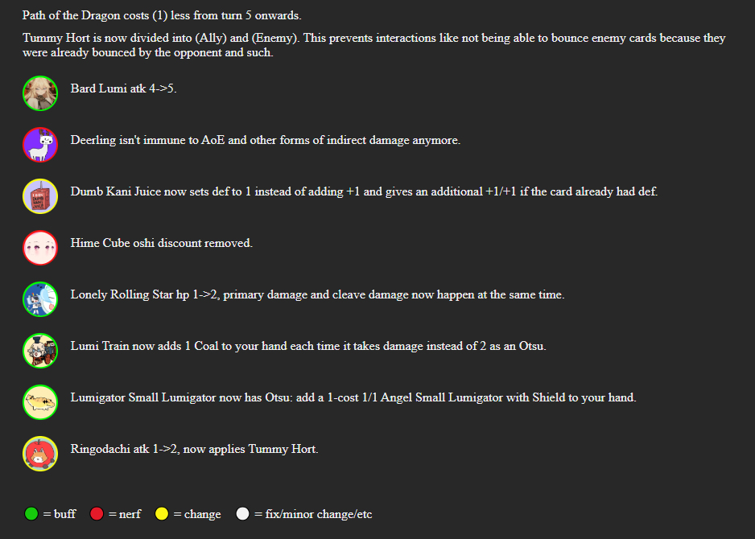Click the white fix/minor change circle

pyautogui.click(x=243, y=513)
